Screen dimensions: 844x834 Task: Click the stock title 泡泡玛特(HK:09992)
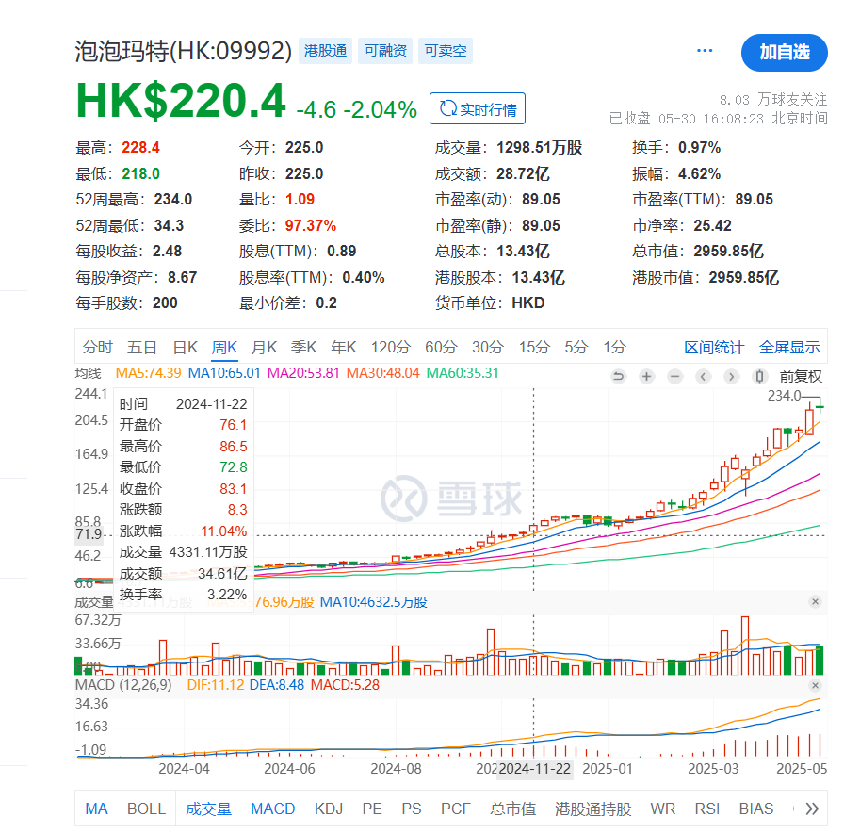[184, 51]
